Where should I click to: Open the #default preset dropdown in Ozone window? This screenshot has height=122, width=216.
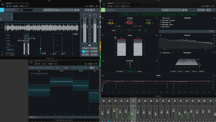[x=17, y=3]
